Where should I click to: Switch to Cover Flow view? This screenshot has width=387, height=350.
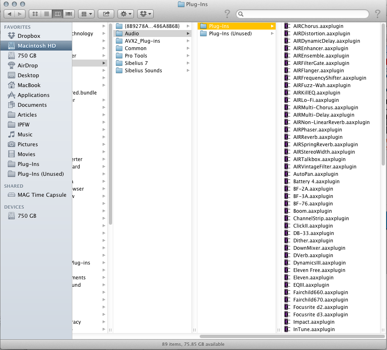(69, 14)
